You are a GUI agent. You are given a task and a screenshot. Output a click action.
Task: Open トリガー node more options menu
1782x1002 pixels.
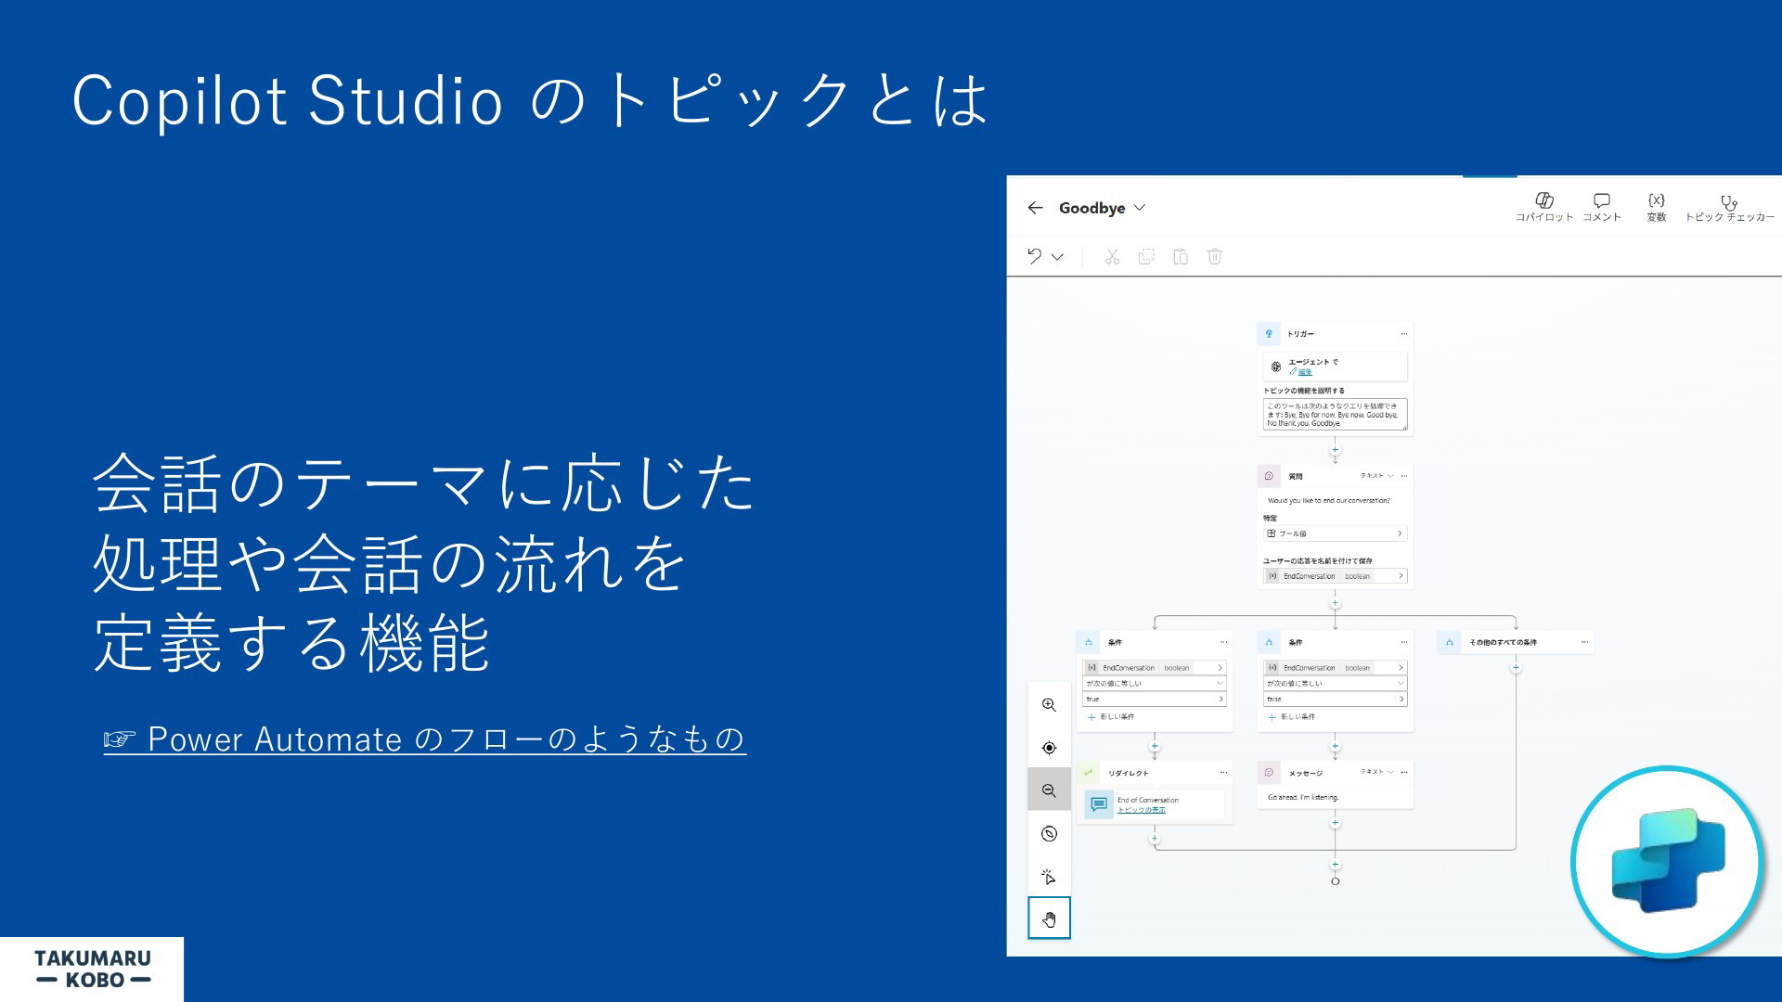pos(1403,334)
